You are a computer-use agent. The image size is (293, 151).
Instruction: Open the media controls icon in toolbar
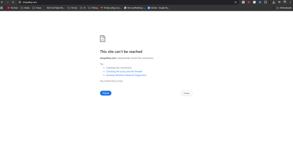coord(279,2)
